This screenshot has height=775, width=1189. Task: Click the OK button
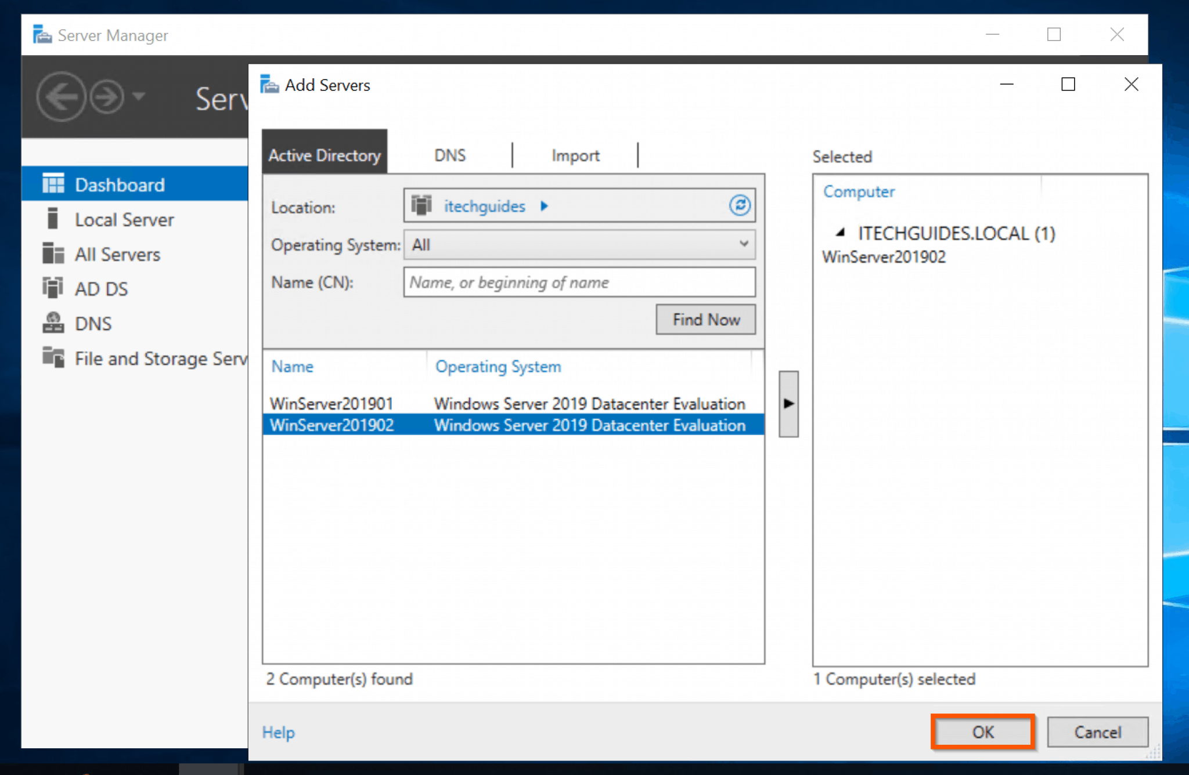983,731
